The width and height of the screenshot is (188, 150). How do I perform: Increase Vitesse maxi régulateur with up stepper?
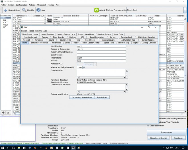pyautogui.click(x=83, y=67)
